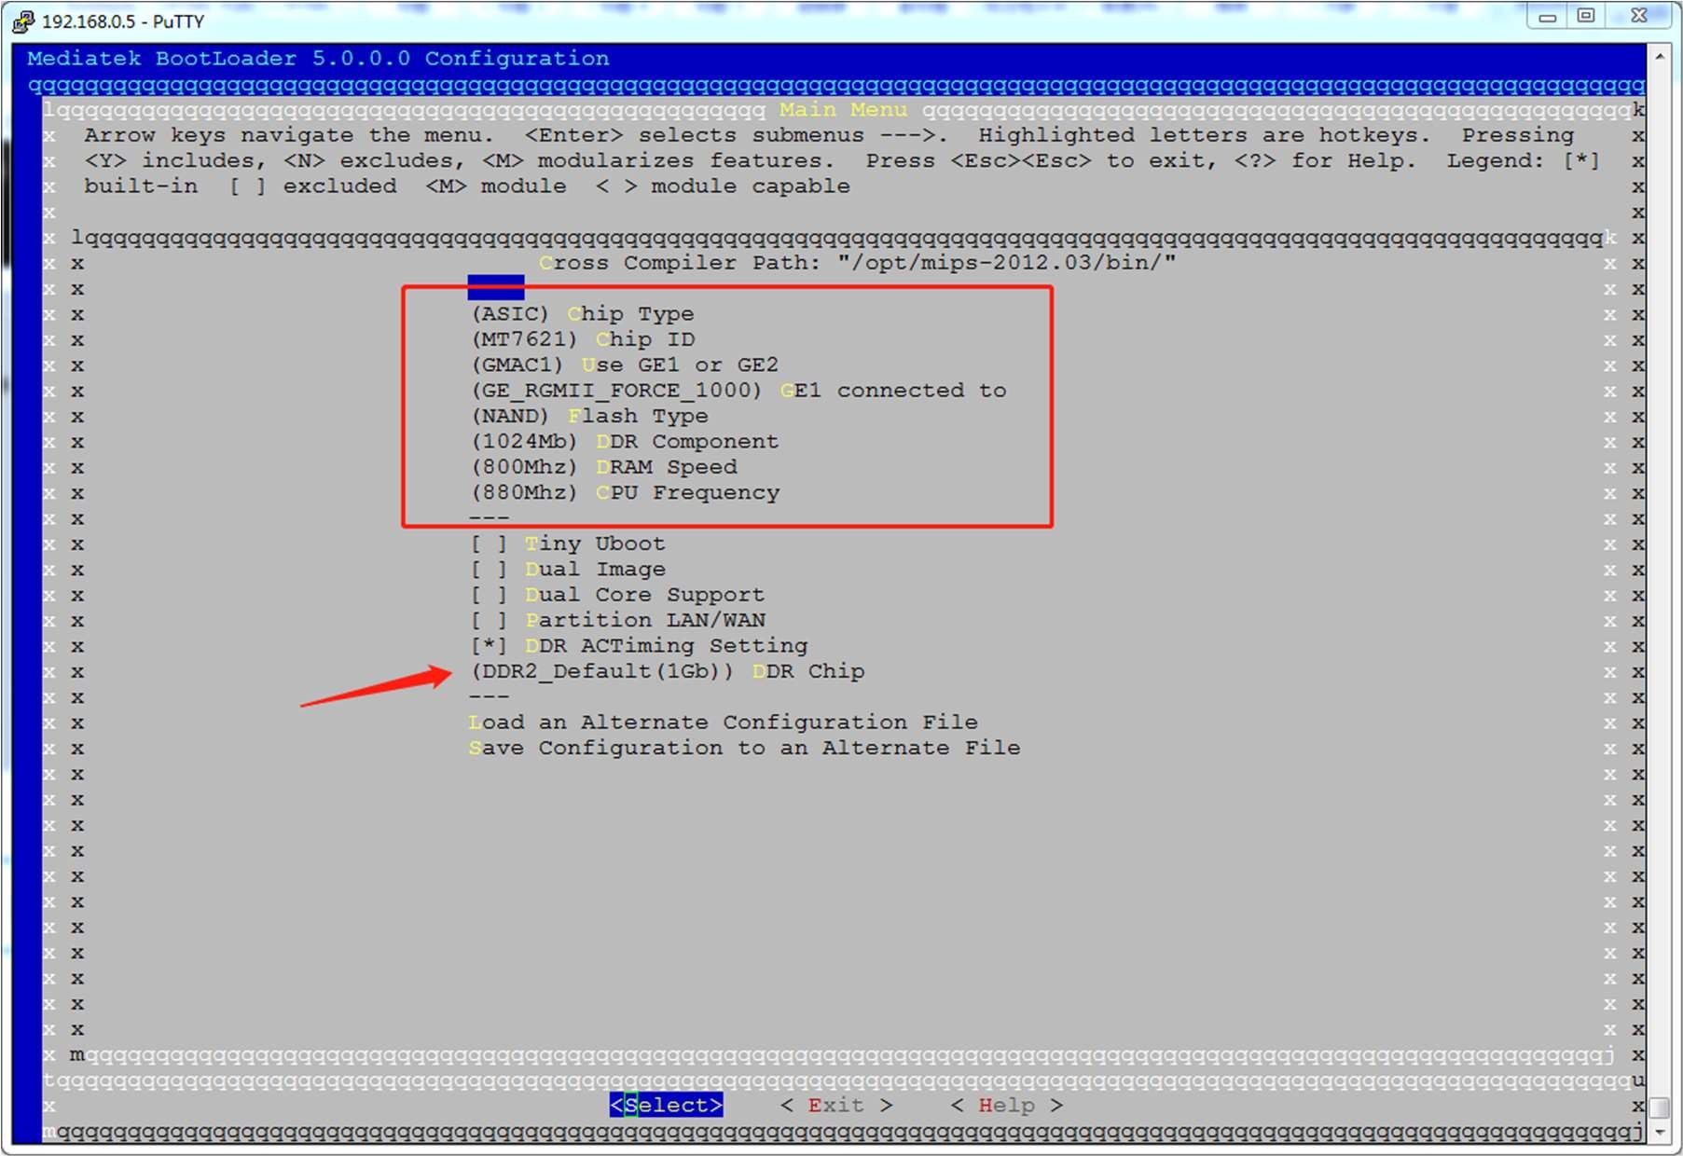
Task: Select Save Configuration to an Alternate File
Action: coord(744,748)
